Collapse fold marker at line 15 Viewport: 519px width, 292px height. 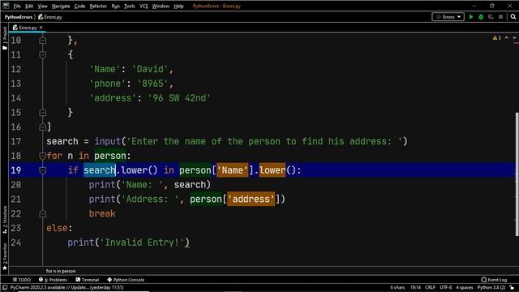(42, 113)
